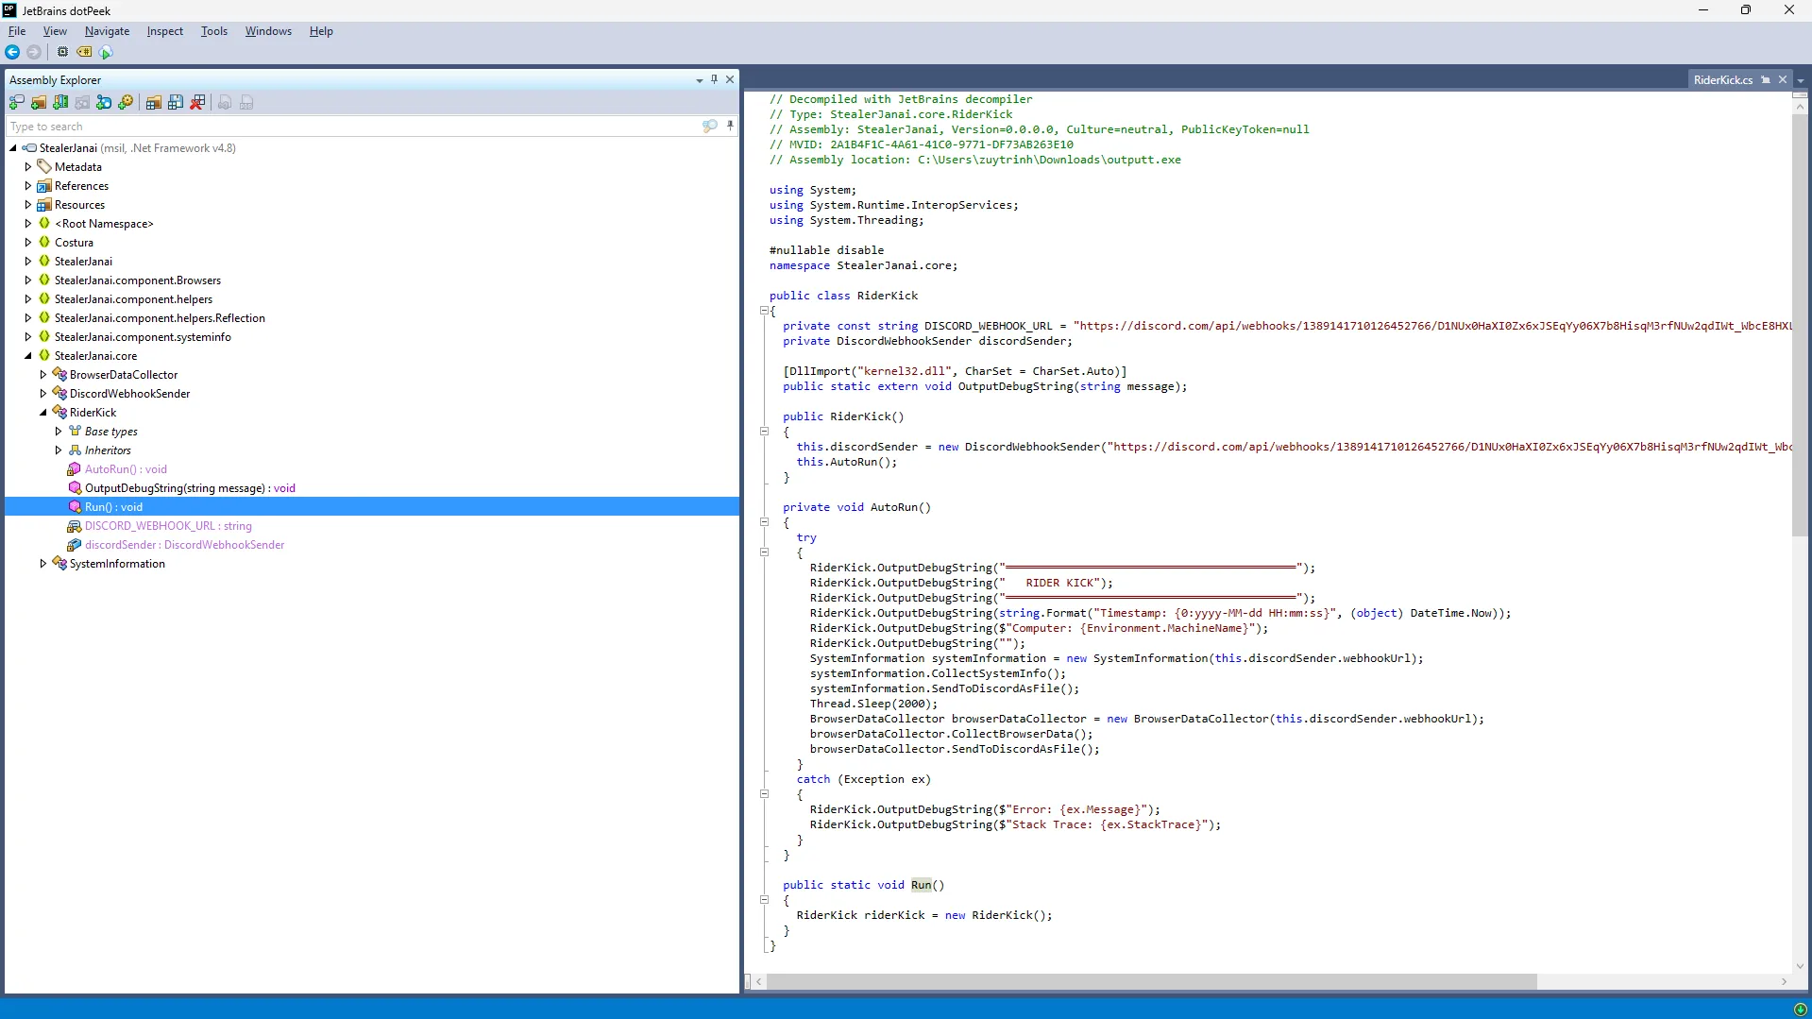The width and height of the screenshot is (1812, 1019).
Task: Click the yellow hash tag toolbar icon
Action: coord(84,52)
